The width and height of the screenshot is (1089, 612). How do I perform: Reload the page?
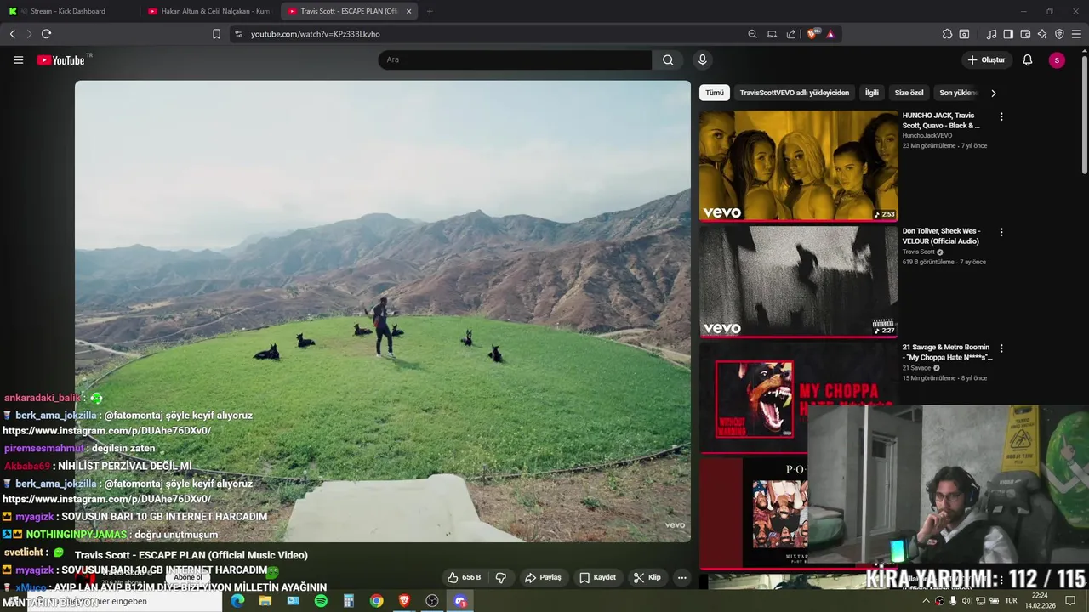(46, 34)
